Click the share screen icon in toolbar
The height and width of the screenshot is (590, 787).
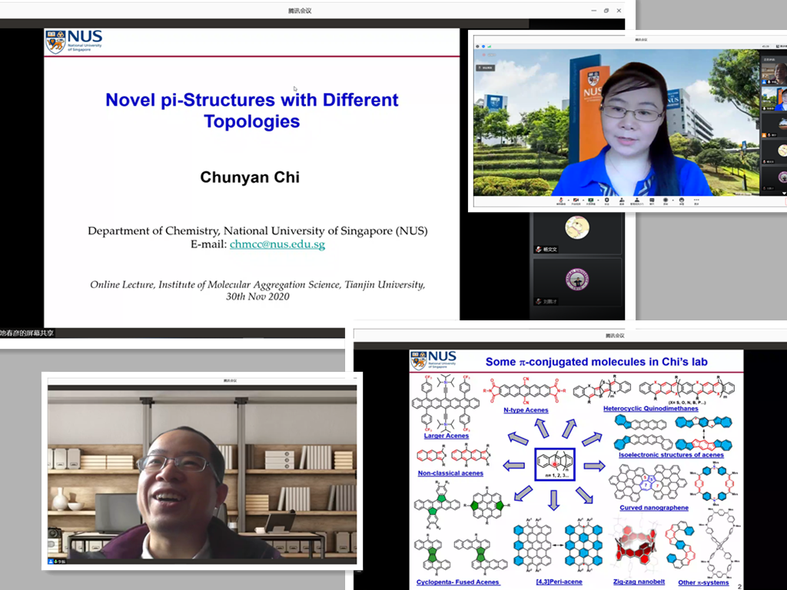(591, 200)
